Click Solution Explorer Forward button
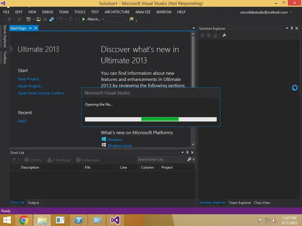 click(x=209, y=35)
